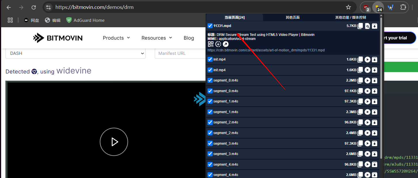
Task: Open the 其他功能 / 媒体控制 tab
Action: [350, 18]
